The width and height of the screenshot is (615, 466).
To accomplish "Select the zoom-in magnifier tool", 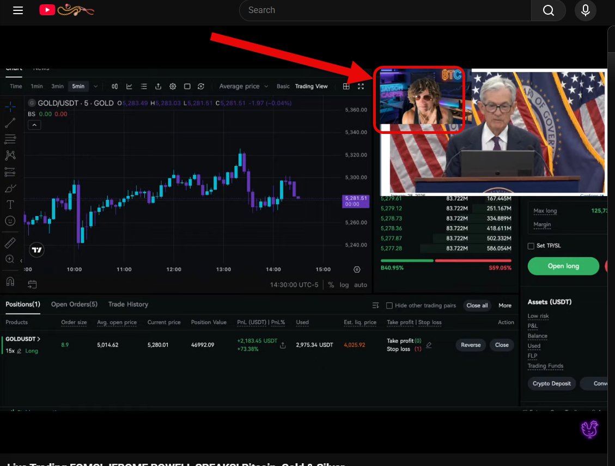I will pos(10,259).
